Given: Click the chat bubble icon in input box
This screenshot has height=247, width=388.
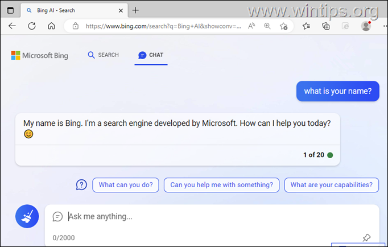Looking at the screenshot, I should [57, 217].
